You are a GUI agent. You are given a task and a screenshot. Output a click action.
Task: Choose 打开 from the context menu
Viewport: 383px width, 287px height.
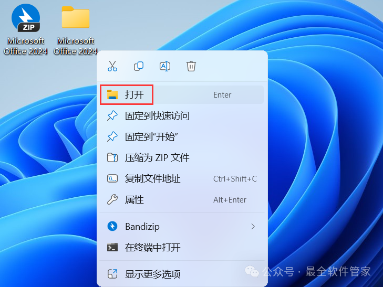coord(182,94)
